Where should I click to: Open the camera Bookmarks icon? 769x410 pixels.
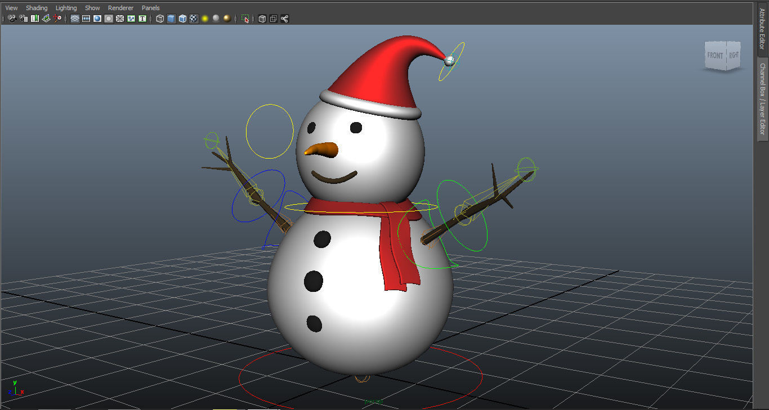(x=35, y=19)
